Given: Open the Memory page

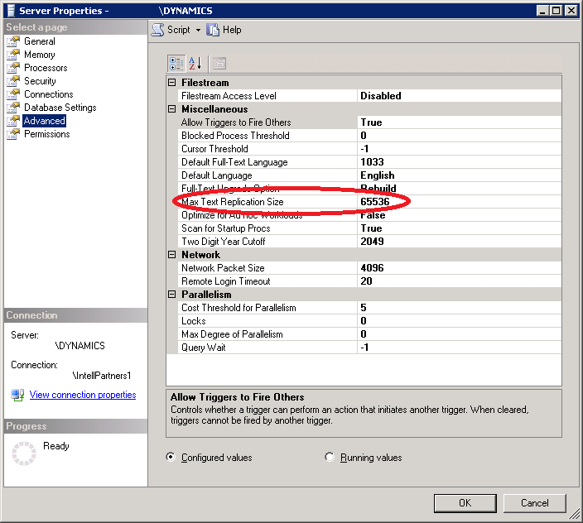Looking at the screenshot, I should click(40, 55).
